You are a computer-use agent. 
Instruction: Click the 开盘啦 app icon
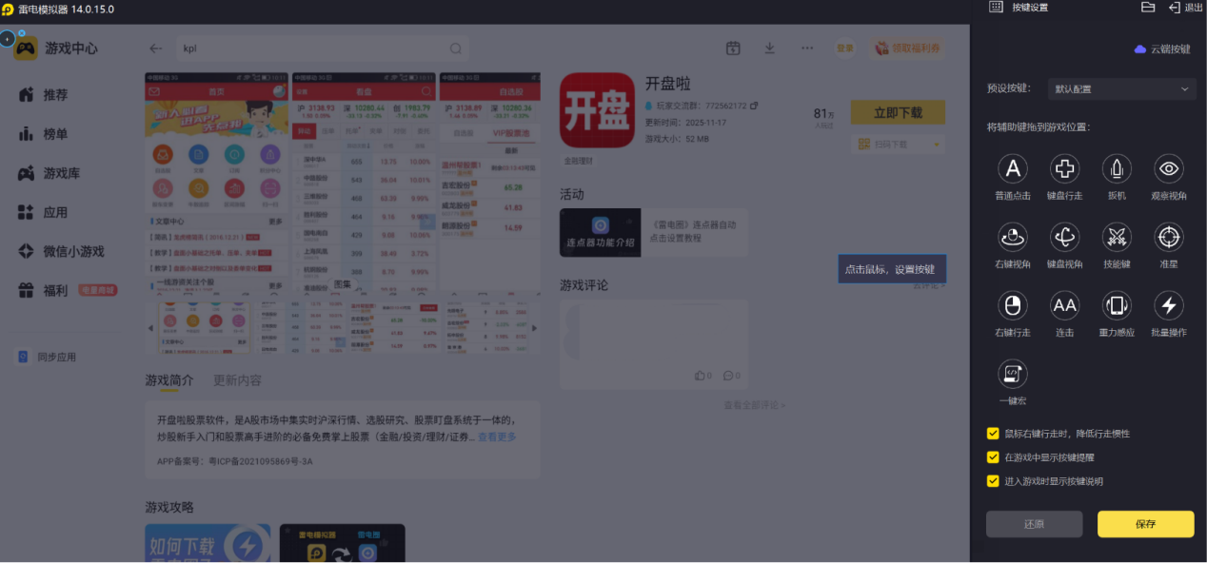(x=597, y=110)
